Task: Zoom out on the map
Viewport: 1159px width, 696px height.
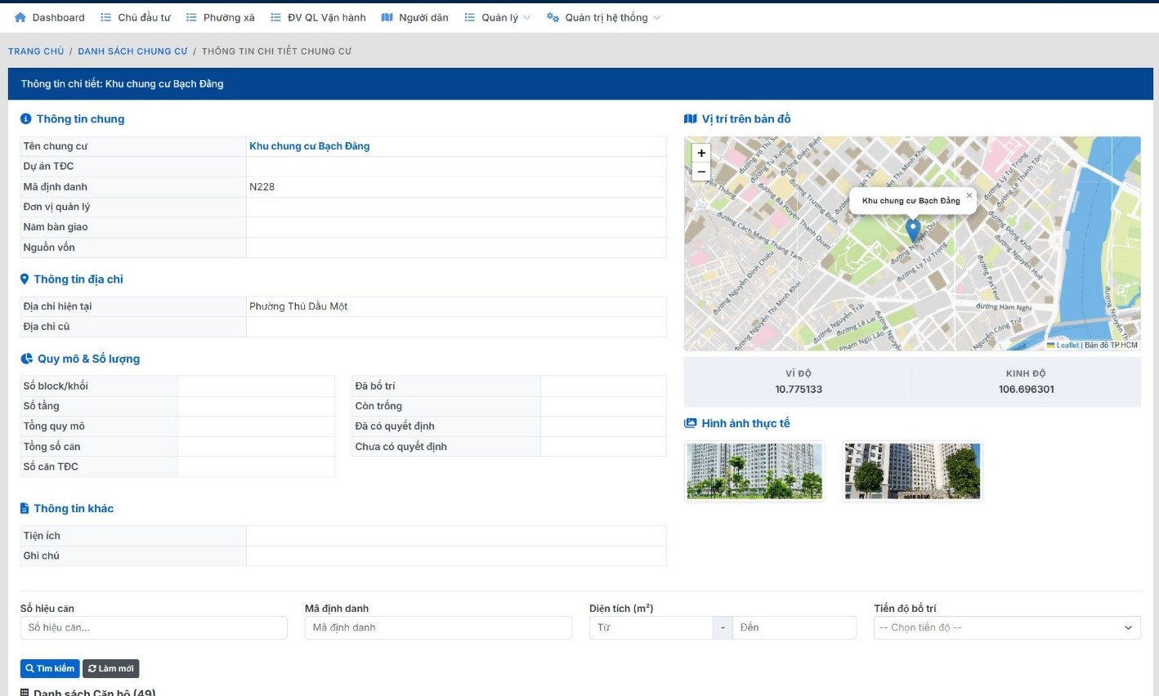Action: 701,172
